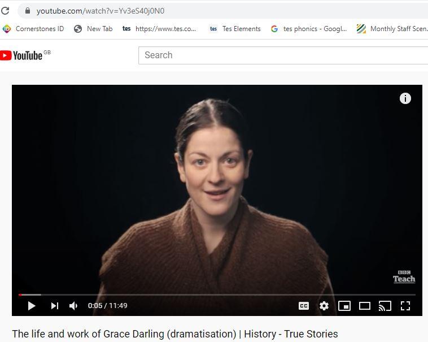Type in the YouTube search box
Screen dimensions: 428x342
pyautogui.click(x=282, y=55)
